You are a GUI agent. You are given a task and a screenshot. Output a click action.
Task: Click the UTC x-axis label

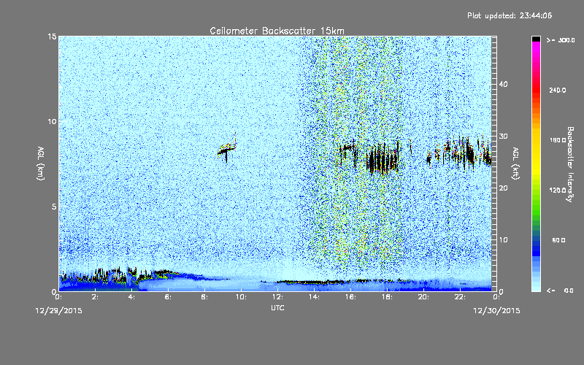tap(277, 307)
